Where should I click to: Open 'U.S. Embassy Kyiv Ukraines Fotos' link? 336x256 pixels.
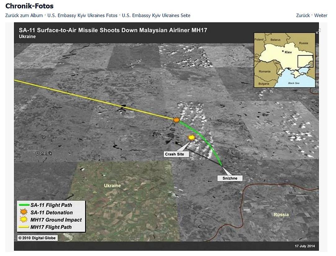pos(82,16)
